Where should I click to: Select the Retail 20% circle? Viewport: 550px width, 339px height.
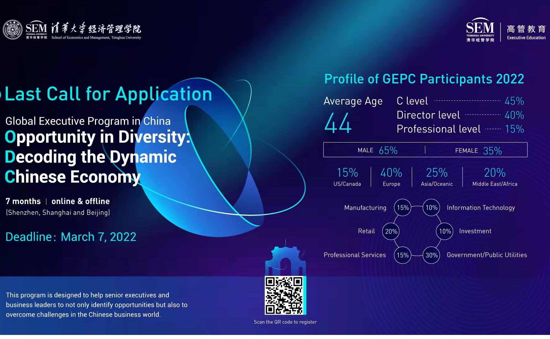[x=391, y=231]
